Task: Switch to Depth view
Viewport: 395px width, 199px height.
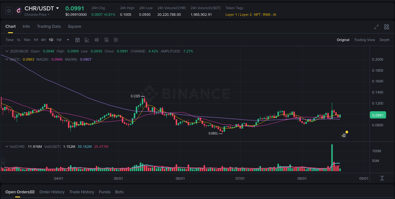Action: tap(385, 40)
